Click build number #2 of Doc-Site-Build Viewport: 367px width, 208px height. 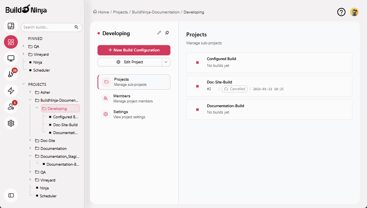(209, 89)
